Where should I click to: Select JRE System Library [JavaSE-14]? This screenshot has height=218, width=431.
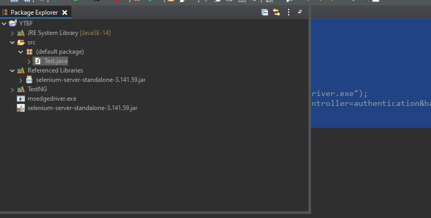pyautogui.click(x=69, y=33)
